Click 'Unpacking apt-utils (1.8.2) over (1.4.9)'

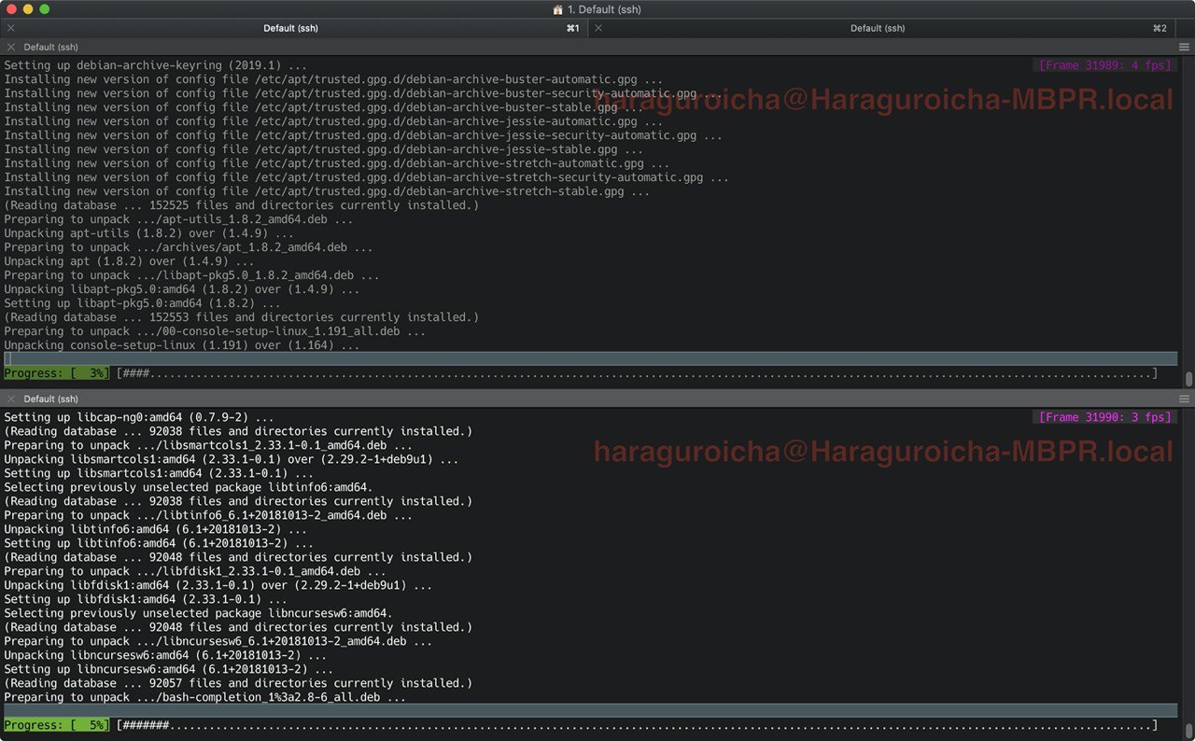click(x=148, y=233)
